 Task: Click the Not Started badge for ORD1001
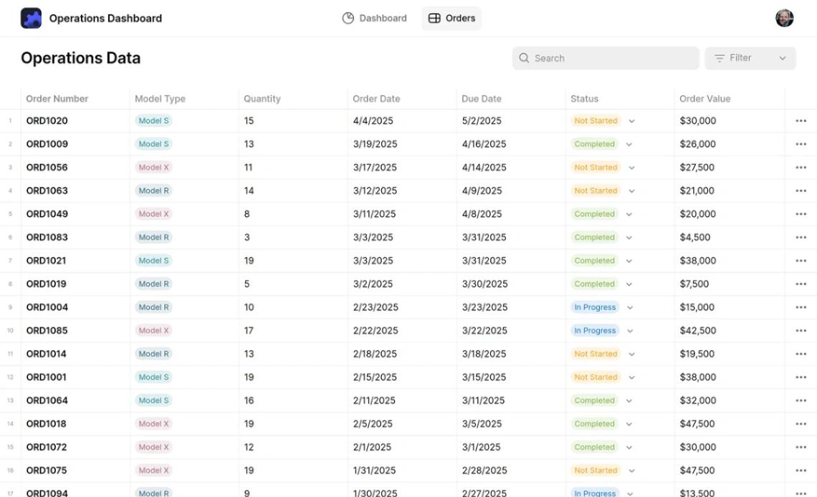596,377
